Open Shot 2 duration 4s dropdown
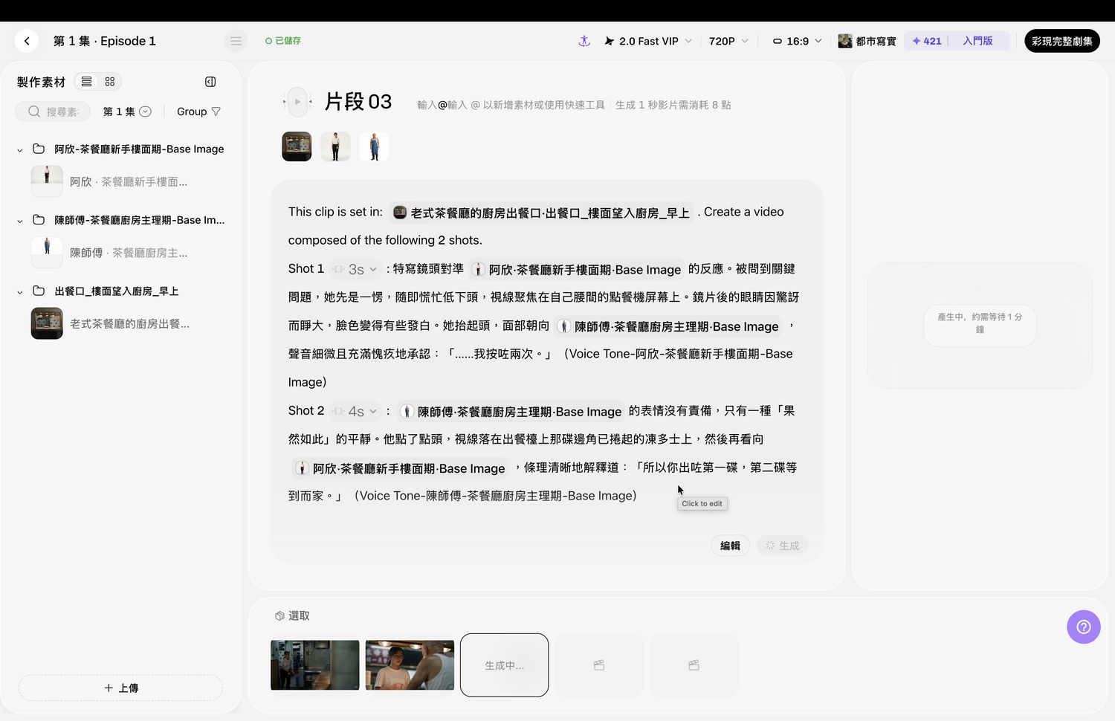The height and width of the screenshot is (721, 1115). tap(355, 411)
